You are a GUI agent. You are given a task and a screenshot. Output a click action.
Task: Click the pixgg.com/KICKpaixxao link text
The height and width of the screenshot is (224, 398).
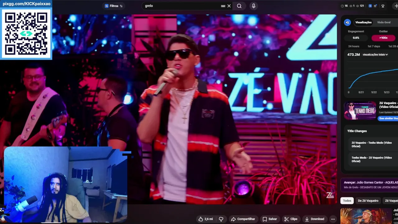coord(26,4)
